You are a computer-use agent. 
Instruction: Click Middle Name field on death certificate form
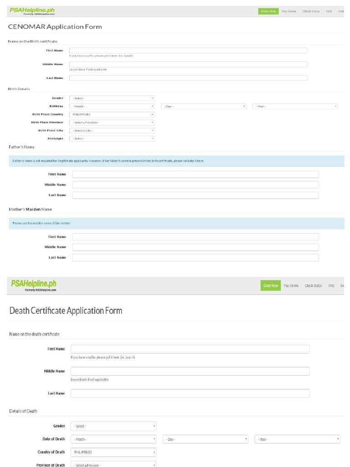point(190,371)
